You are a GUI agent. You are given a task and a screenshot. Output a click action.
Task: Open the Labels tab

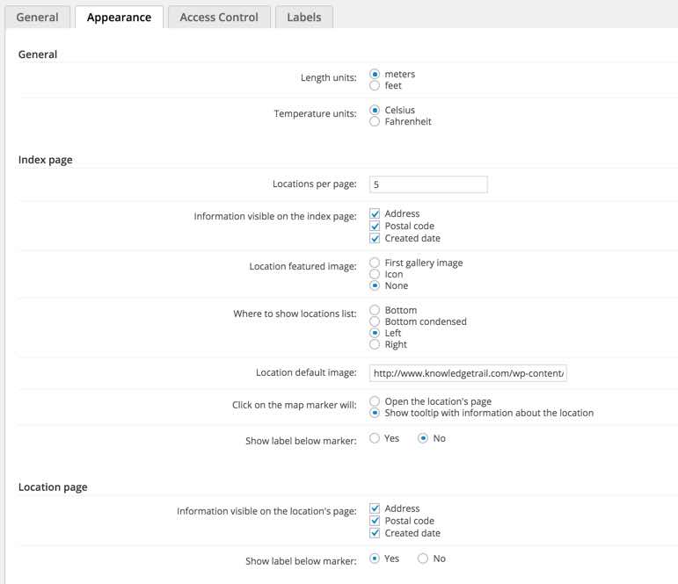click(303, 17)
